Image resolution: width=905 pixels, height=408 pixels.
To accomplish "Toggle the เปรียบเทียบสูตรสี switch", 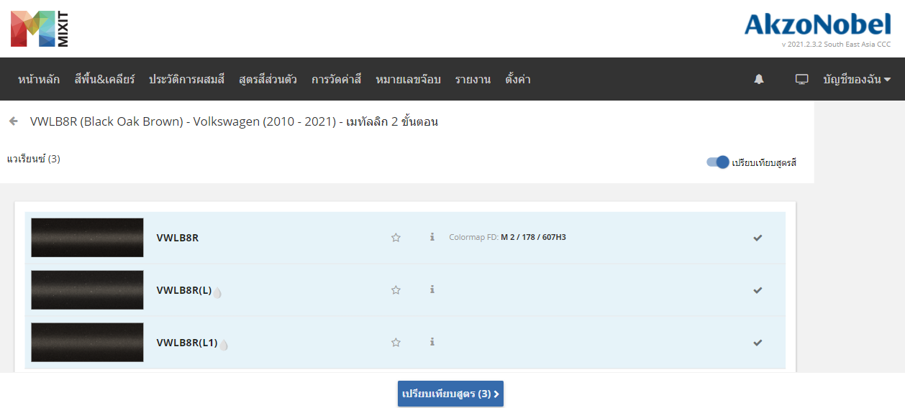I will tap(718, 162).
